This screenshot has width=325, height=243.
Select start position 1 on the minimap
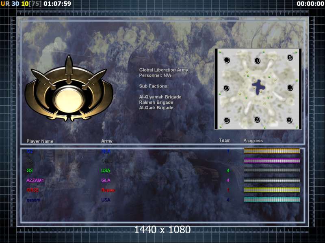click(257, 60)
